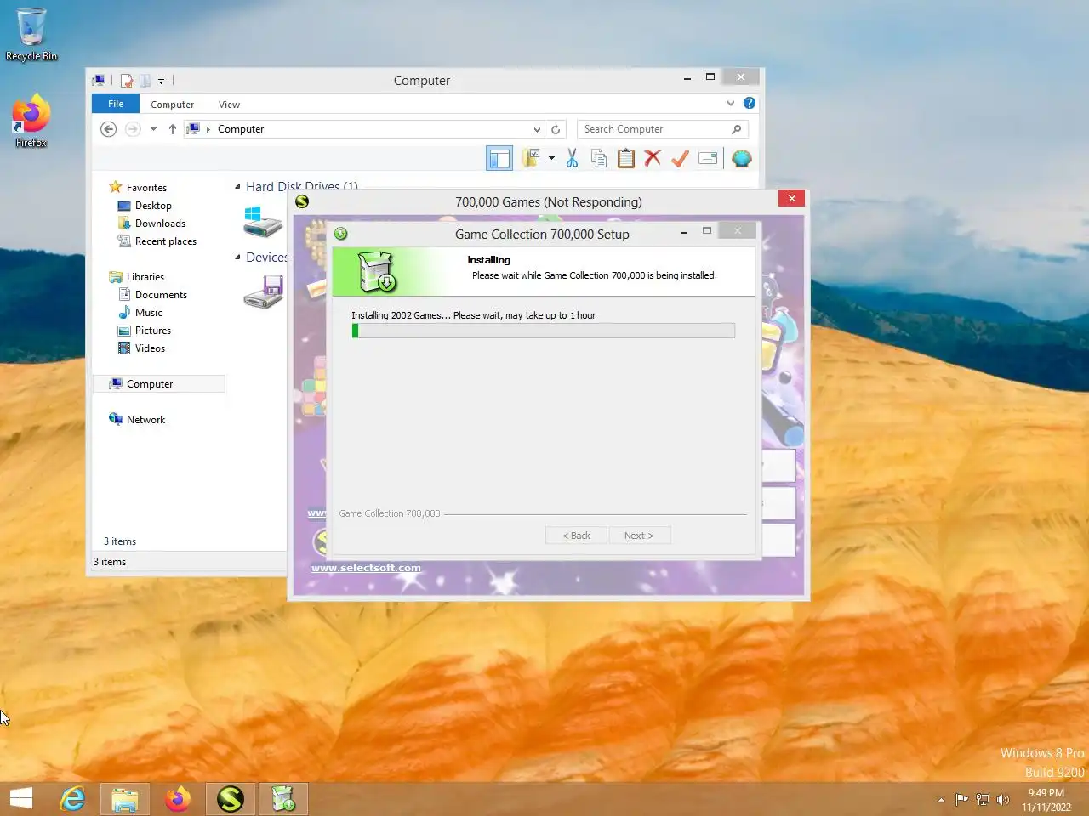Open address bar history dropdown
1089x816 pixels.
(537, 129)
